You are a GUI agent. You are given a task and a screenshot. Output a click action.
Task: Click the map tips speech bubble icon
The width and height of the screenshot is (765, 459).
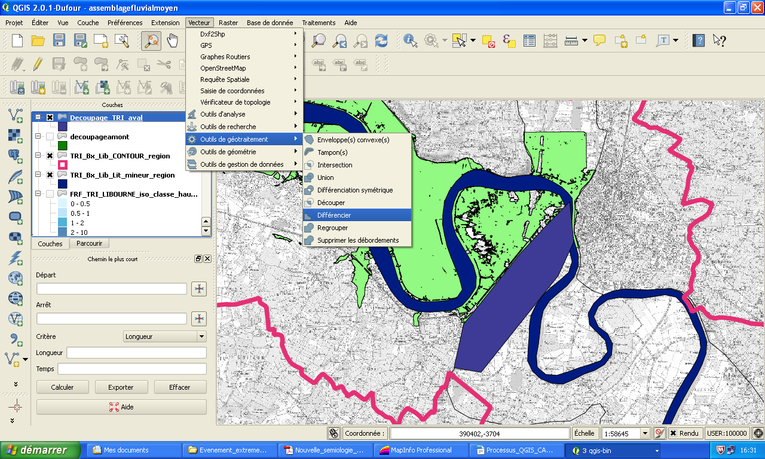(599, 41)
